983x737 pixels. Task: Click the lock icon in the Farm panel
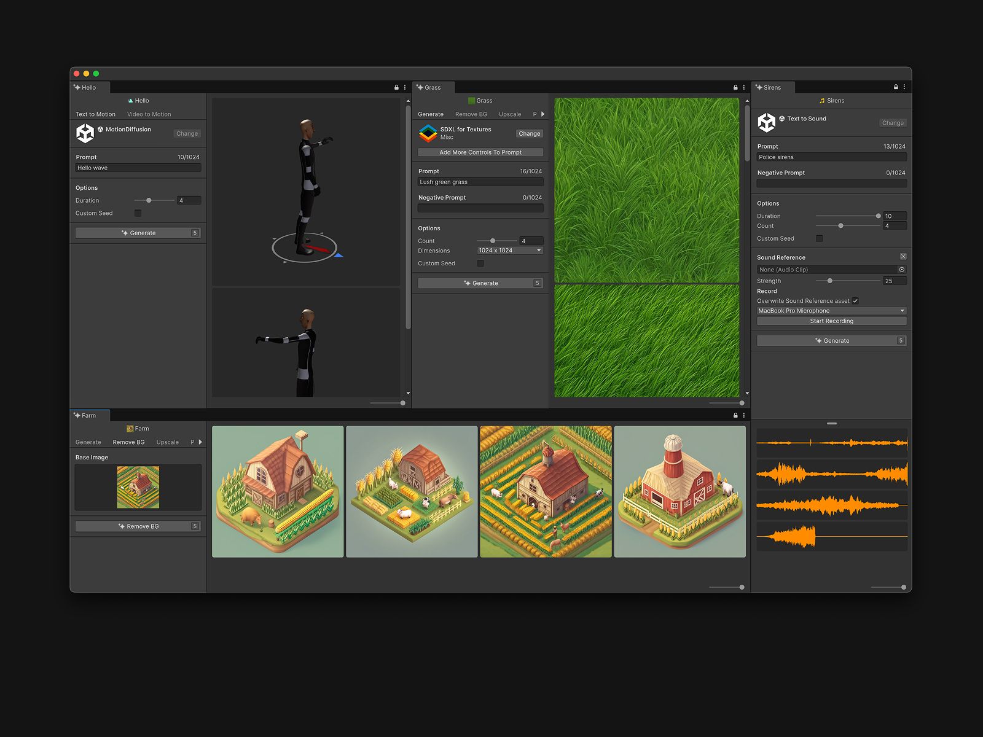735,415
